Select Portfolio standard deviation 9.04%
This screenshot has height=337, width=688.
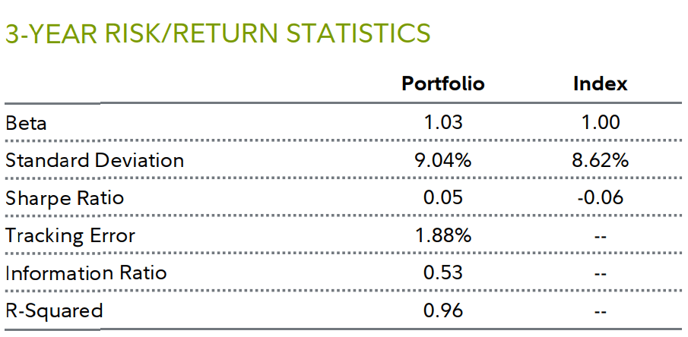443,160
